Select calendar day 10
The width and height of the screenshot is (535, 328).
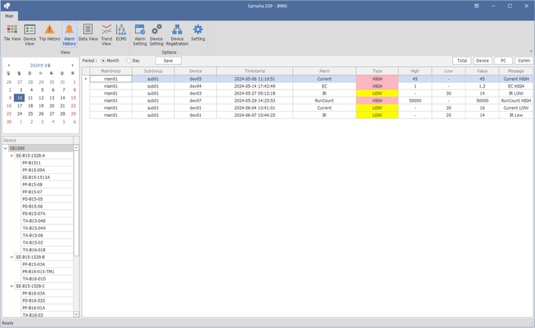tap(20, 98)
